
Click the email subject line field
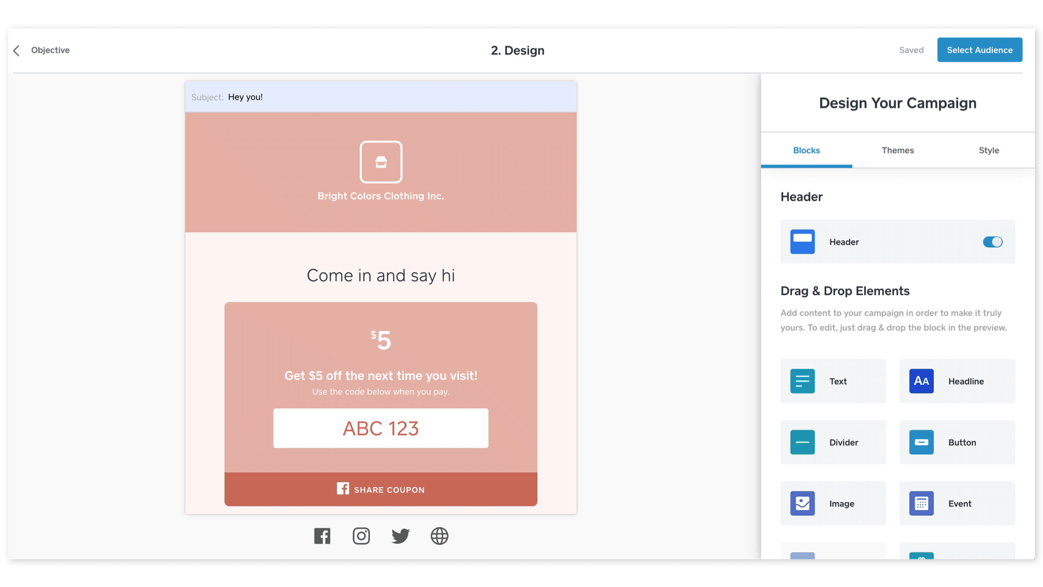click(380, 97)
